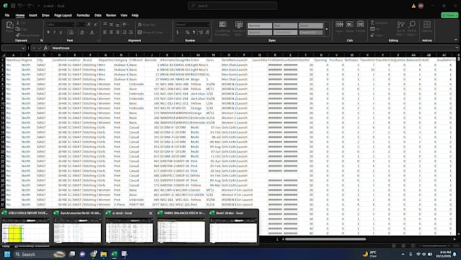
Task: Toggle Bold formatting
Action: point(48,32)
